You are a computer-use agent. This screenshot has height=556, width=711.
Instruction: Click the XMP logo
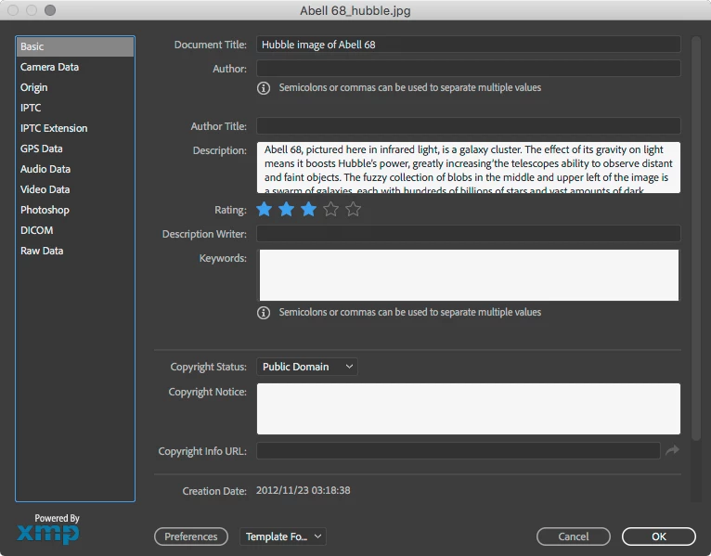pos(48,534)
